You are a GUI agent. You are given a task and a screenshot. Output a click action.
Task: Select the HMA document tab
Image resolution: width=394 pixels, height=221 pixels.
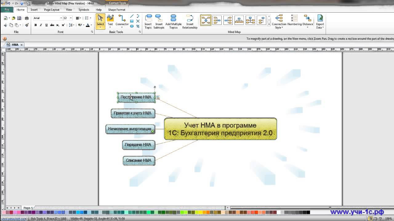15,45
